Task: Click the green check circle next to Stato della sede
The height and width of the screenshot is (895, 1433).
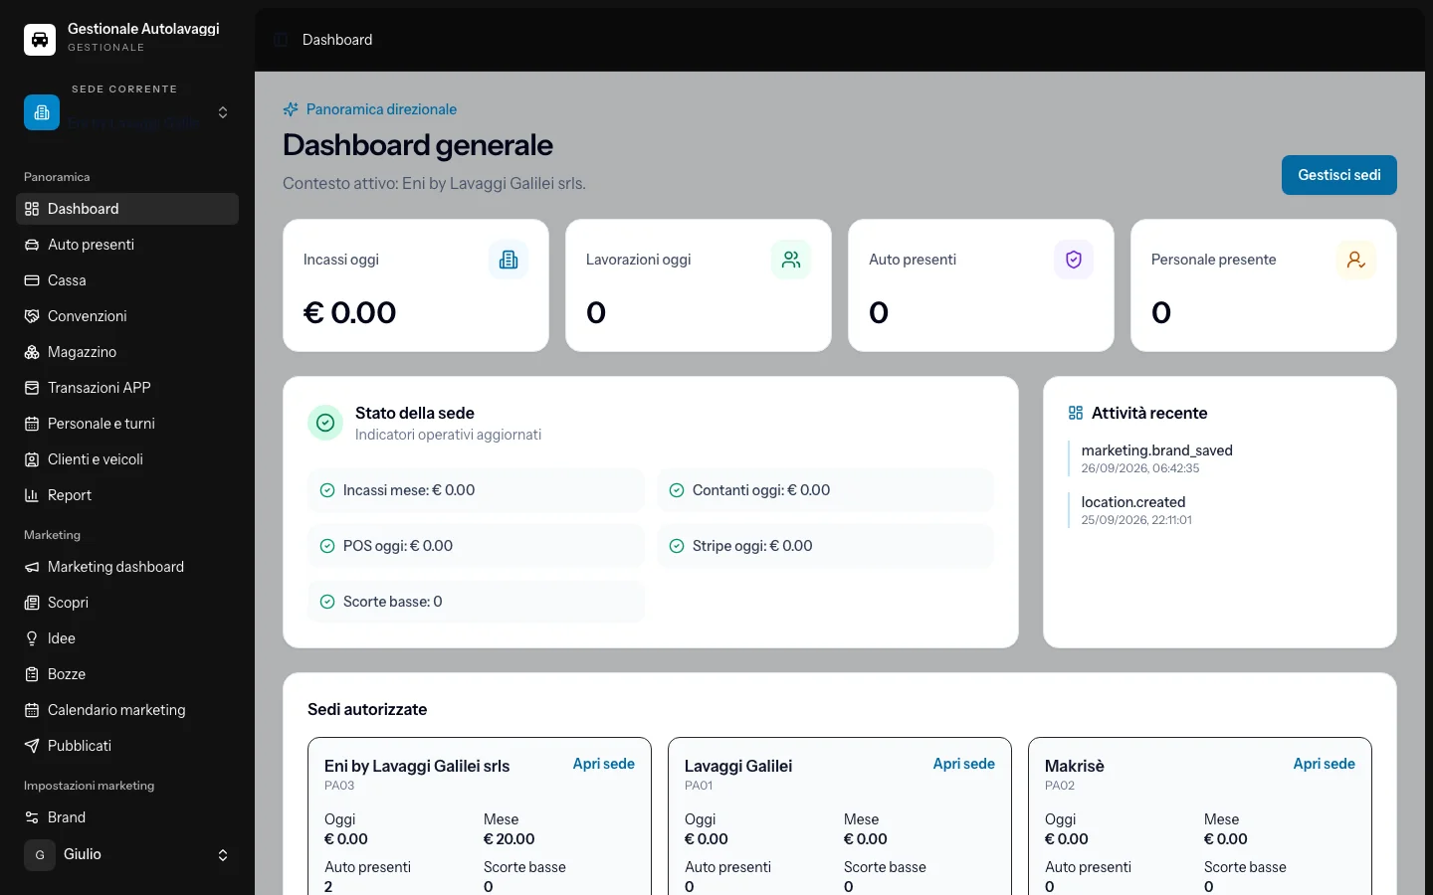Action: click(x=325, y=423)
